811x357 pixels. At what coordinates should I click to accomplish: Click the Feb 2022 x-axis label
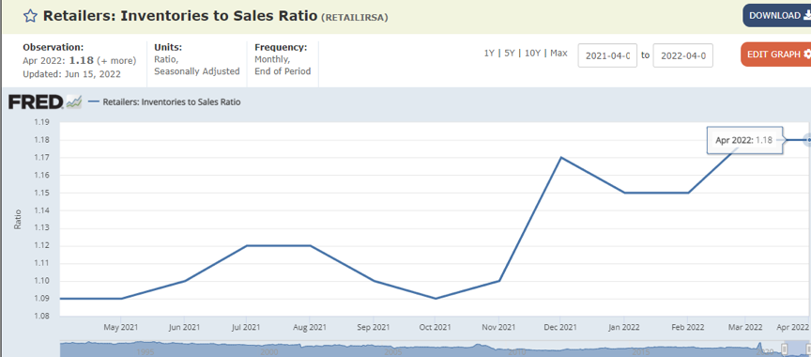click(687, 327)
